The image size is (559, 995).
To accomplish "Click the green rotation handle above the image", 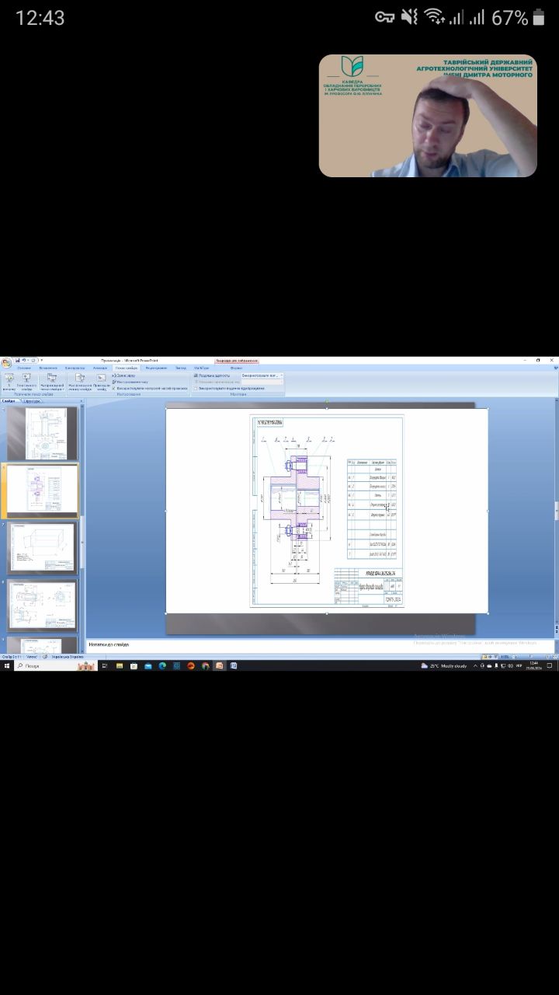I will (x=327, y=401).
